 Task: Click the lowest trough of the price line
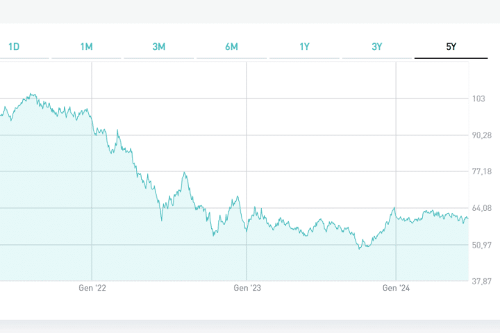(360, 248)
